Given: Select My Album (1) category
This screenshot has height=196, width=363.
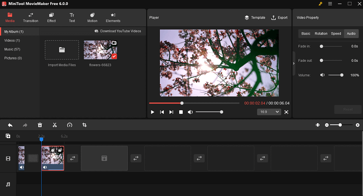Looking at the screenshot, I should [20, 31].
